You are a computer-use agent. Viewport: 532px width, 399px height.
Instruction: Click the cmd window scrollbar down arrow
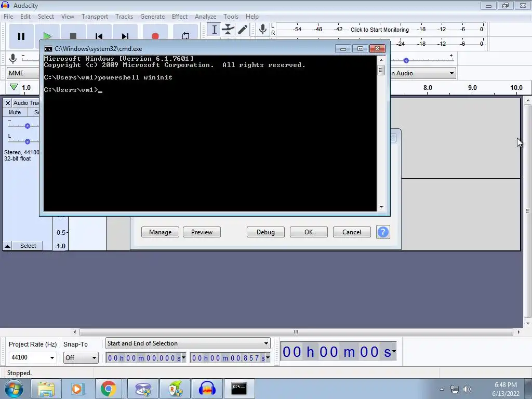(x=381, y=207)
